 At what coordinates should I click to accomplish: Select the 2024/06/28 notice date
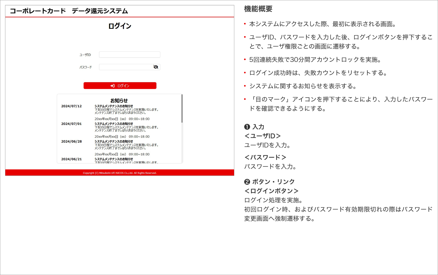[71, 142]
